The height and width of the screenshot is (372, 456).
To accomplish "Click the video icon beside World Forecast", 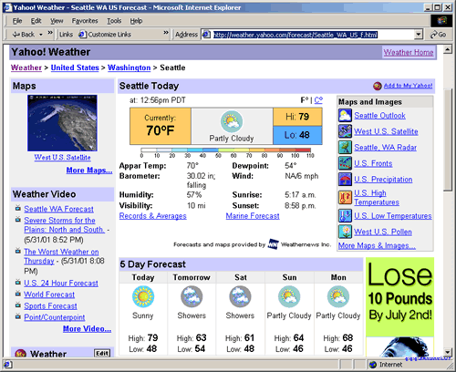I will 18,294.
